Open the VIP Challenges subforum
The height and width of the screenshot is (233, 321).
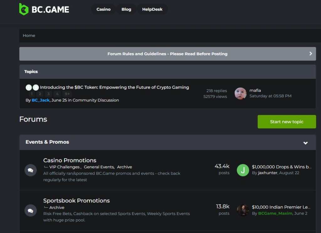pyautogui.click(x=64, y=167)
